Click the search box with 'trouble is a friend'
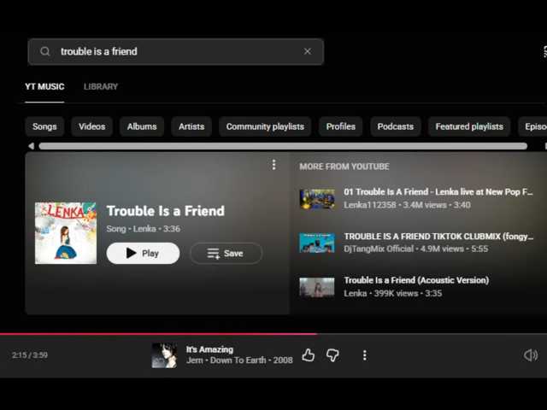547x410 pixels. [175, 51]
